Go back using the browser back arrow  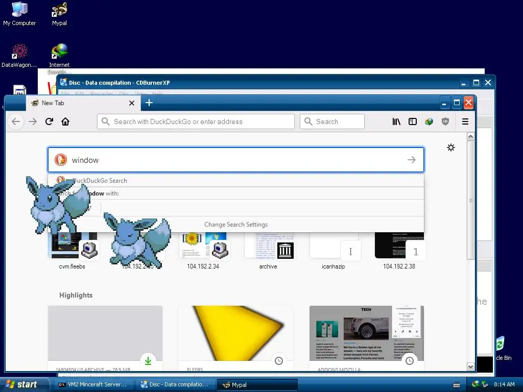16,121
